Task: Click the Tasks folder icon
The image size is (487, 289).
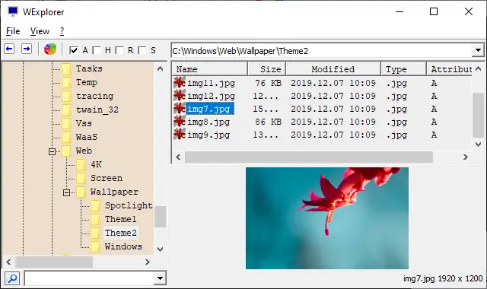Action: (x=66, y=68)
